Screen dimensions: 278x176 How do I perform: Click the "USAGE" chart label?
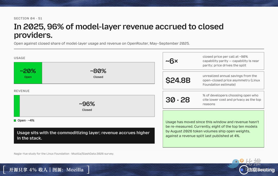point(20,58)
